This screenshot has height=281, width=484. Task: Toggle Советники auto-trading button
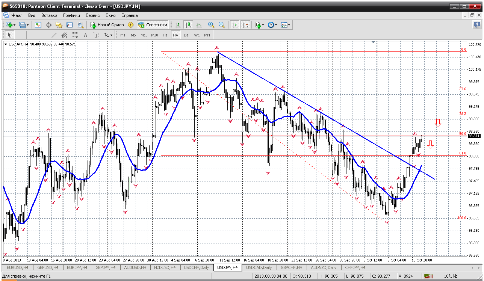point(153,25)
